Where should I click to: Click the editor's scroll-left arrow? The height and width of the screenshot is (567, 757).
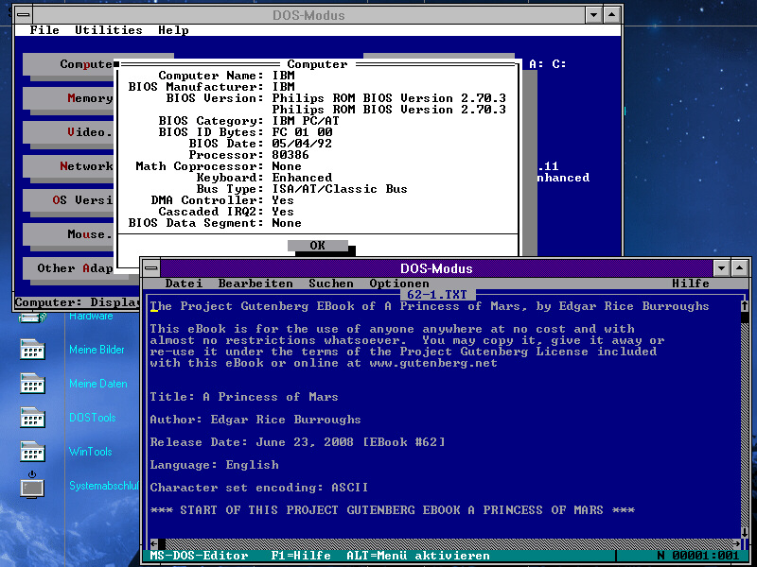[x=153, y=543]
